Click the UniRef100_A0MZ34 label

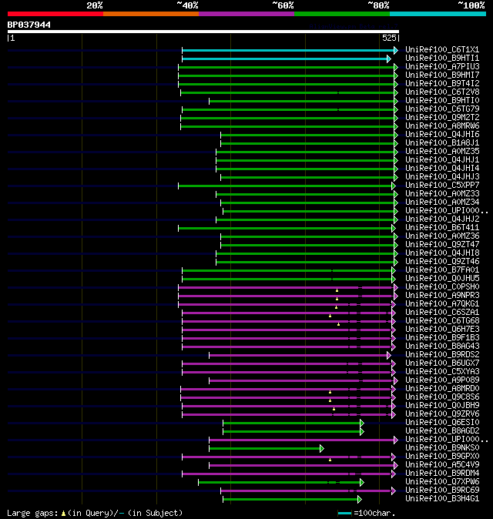tap(442, 203)
